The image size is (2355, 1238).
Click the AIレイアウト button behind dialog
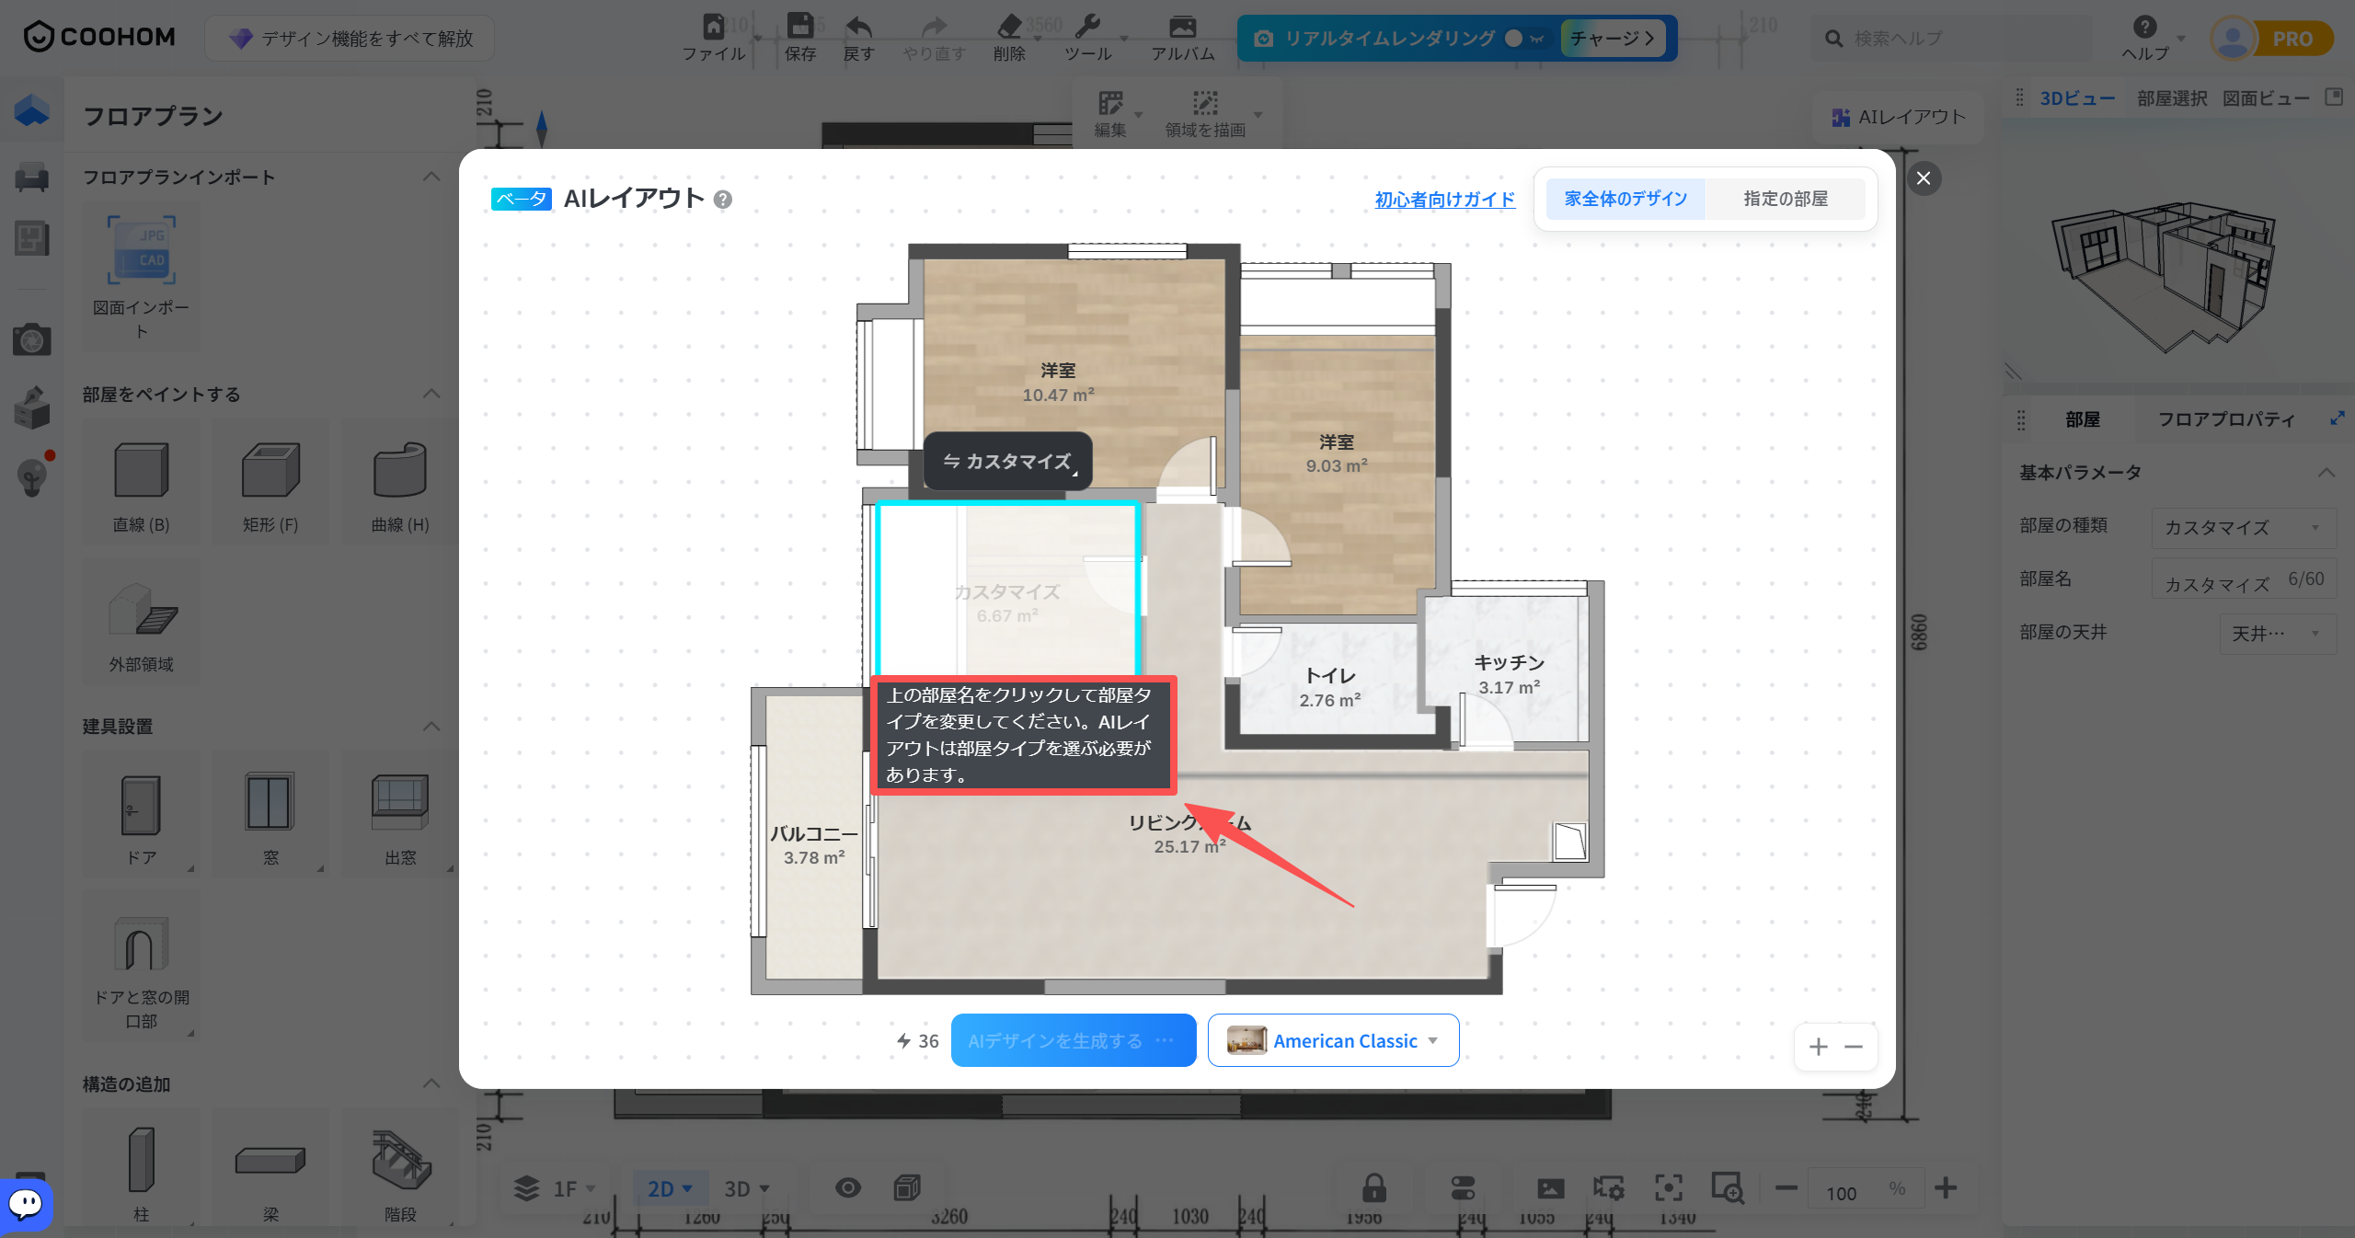click(x=1899, y=117)
